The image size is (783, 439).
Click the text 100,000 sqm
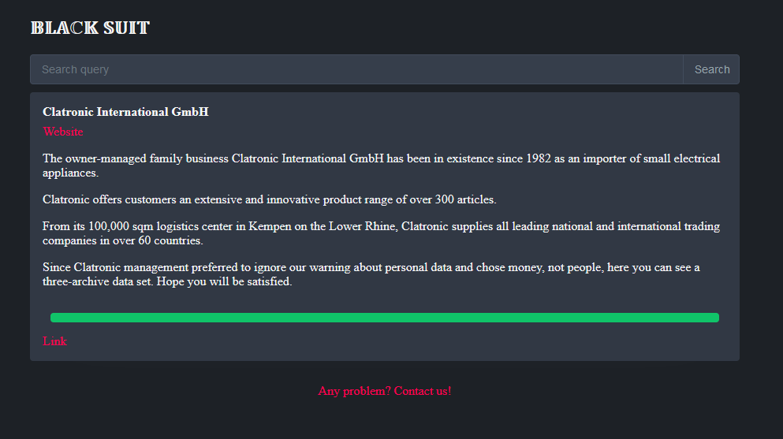tap(121, 226)
